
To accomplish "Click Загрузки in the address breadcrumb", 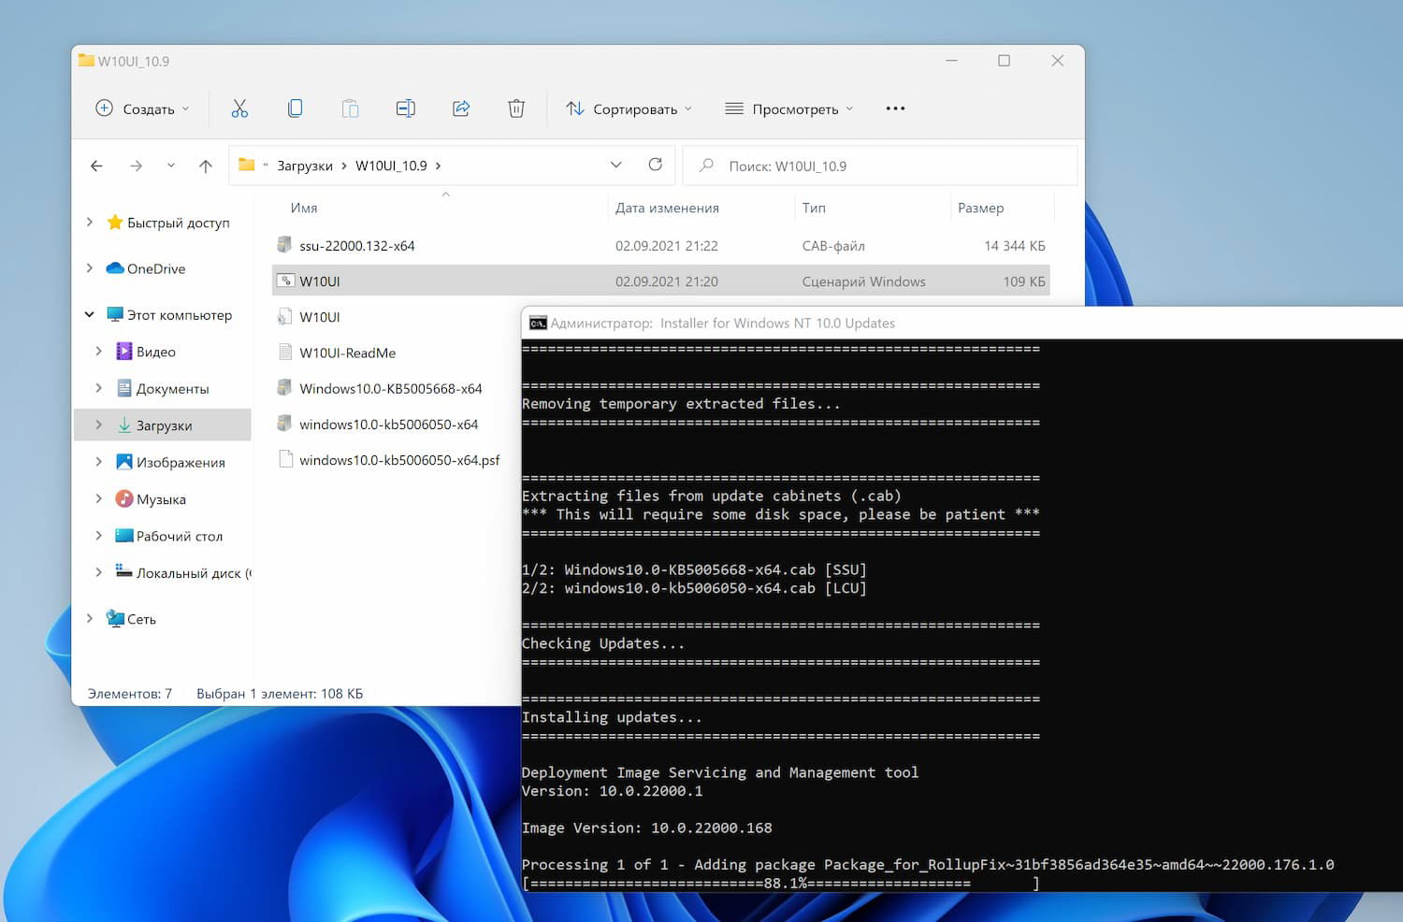I will click(305, 166).
